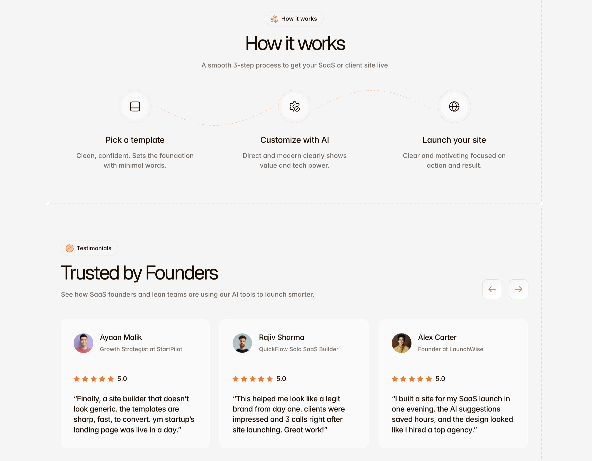
Task: Click Alex Carter's testimonial quote text
Action: click(x=452, y=414)
